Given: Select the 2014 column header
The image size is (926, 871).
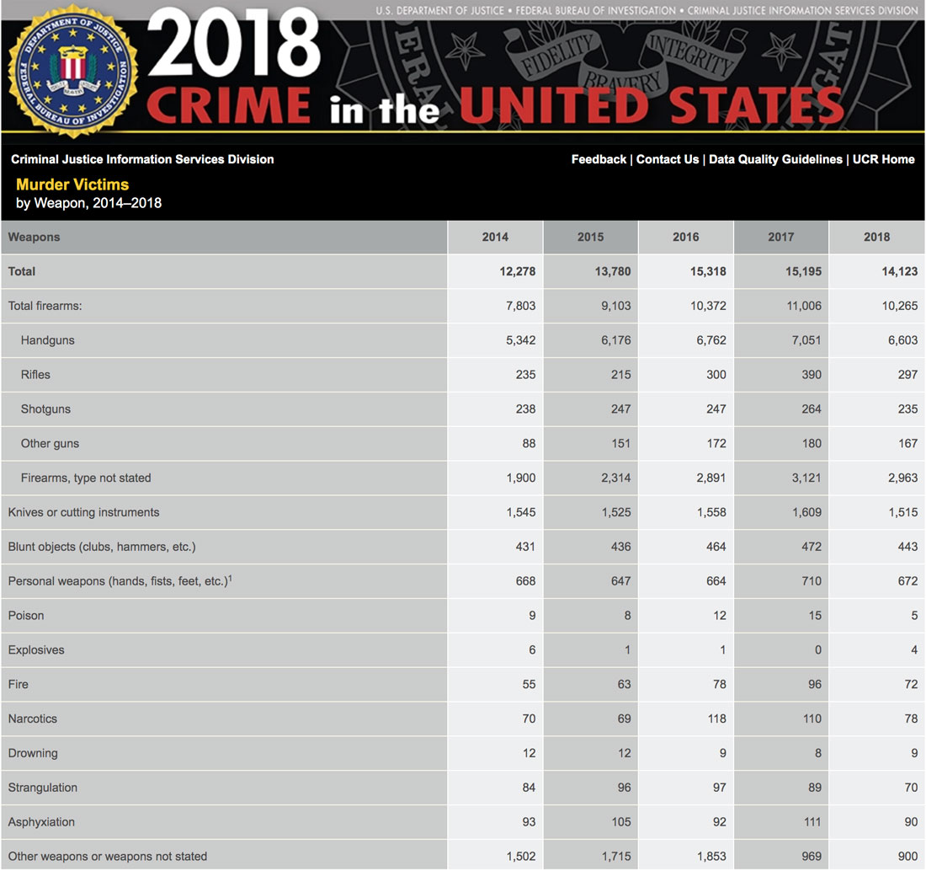Looking at the screenshot, I should pyautogui.click(x=495, y=237).
